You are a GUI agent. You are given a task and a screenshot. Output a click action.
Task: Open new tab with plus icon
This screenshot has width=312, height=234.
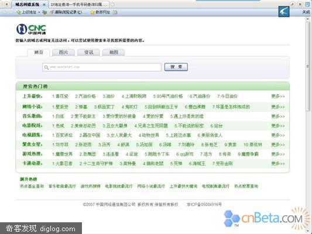click(112, 4)
